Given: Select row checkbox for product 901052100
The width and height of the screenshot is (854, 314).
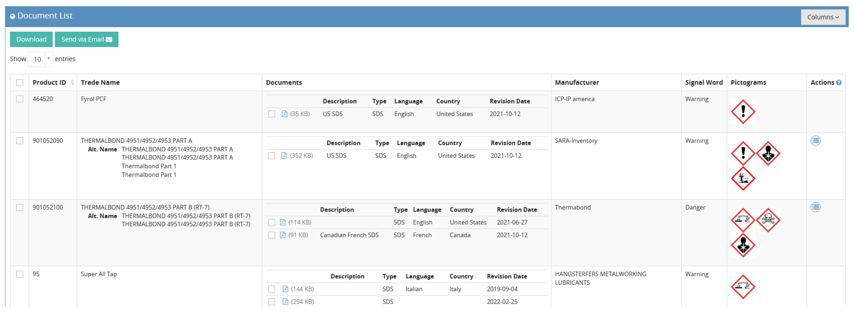Looking at the screenshot, I should pos(20,207).
